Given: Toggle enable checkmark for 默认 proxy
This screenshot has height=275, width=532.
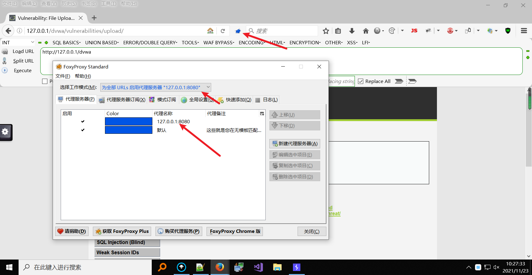Looking at the screenshot, I should coord(83,130).
